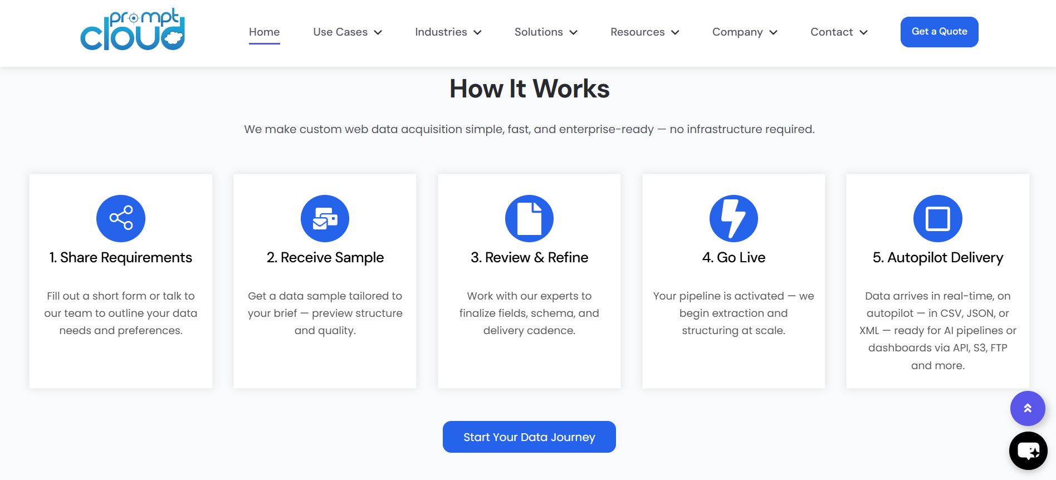Open the chat widget bubble
1056x480 pixels.
pos(1028,450)
